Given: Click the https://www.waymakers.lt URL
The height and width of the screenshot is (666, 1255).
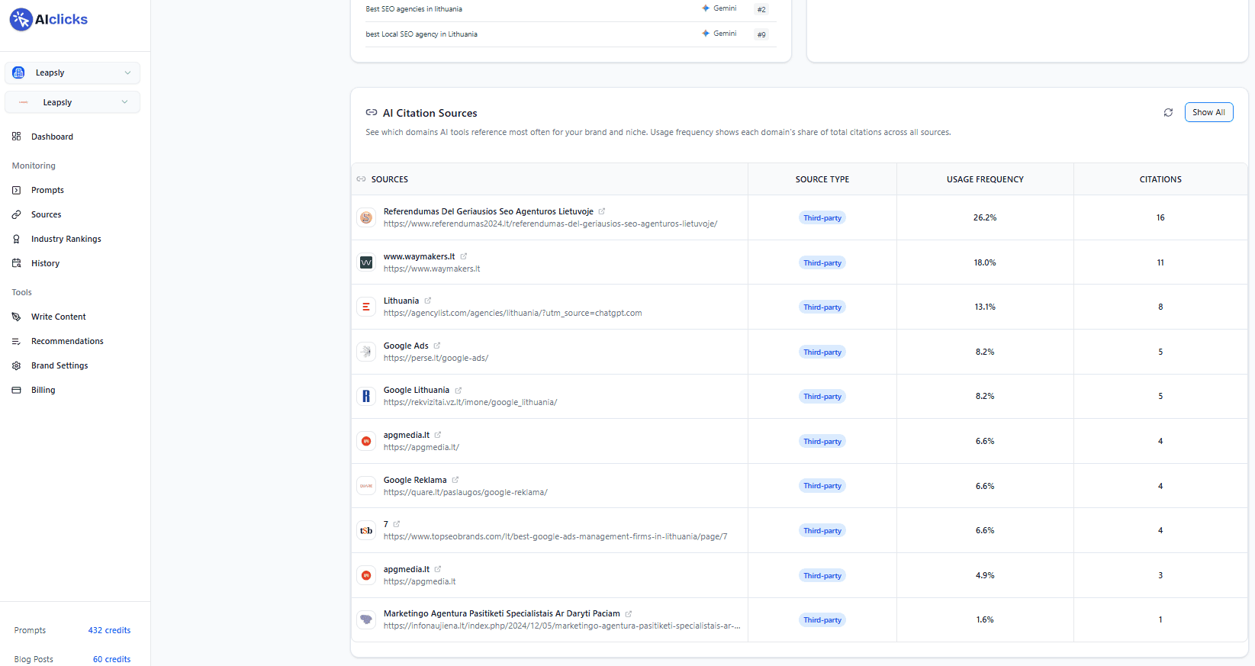Looking at the screenshot, I should pos(432,269).
